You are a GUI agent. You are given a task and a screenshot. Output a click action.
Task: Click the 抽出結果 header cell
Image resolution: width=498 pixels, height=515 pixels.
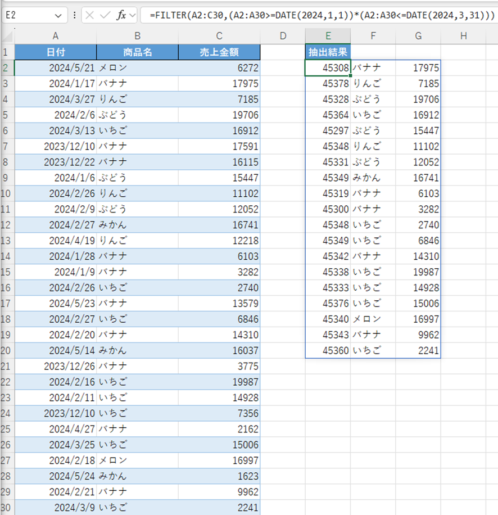coord(328,52)
